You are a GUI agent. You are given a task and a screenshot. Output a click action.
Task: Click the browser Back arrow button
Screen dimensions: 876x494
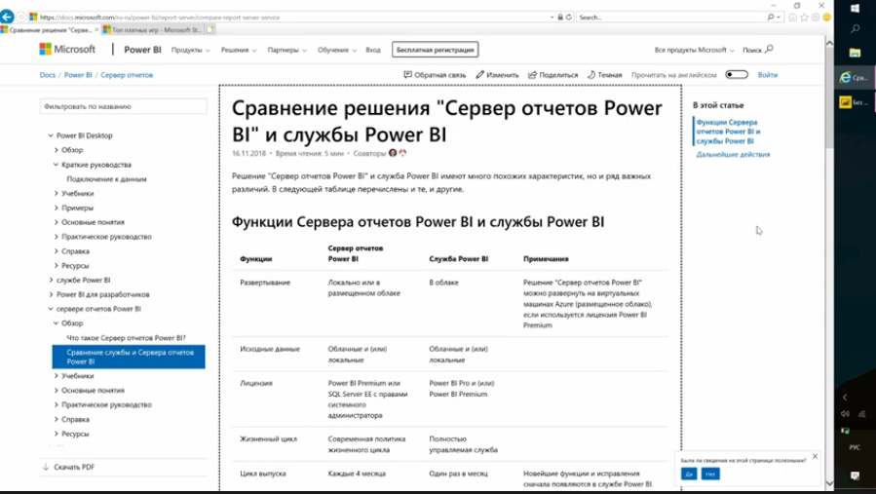click(7, 17)
